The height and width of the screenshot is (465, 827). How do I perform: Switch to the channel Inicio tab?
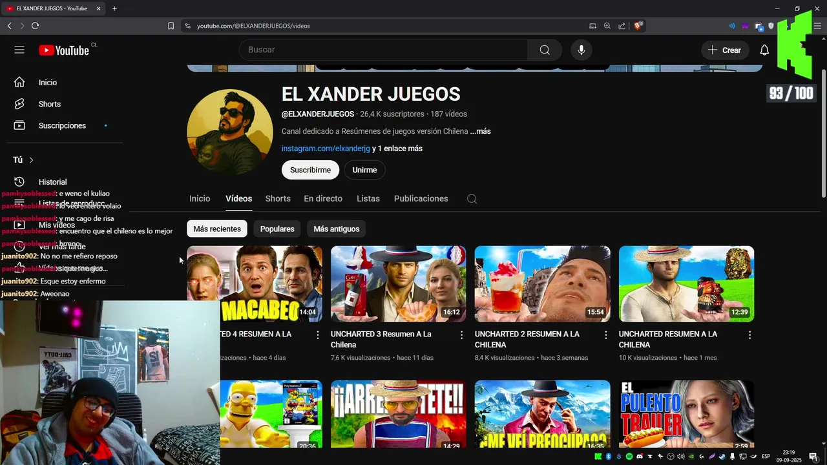click(x=200, y=198)
